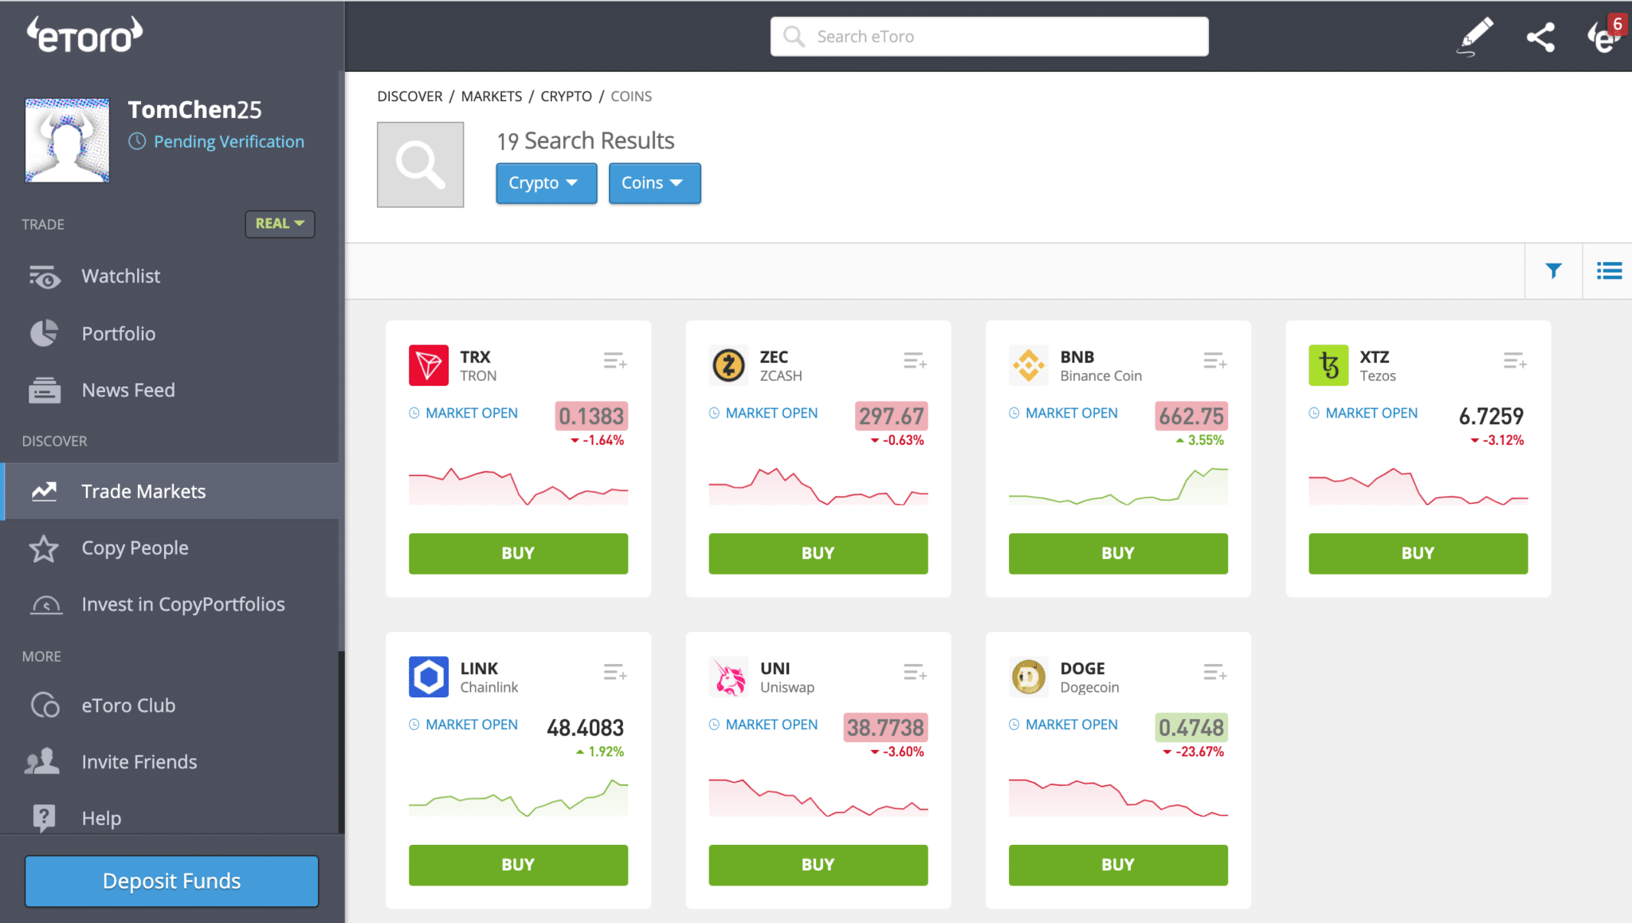Viewport: 1632px width, 923px height.
Task: Click TomChen25 username
Action: click(x=194, y=110)
